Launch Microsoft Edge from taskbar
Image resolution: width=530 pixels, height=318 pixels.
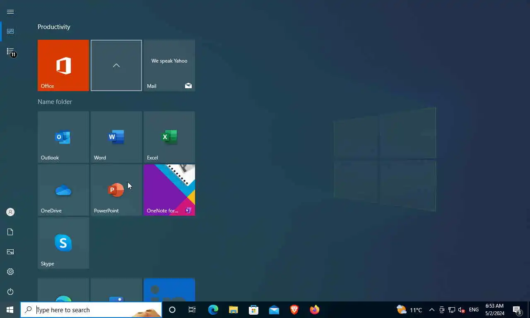click(x=213, y=310)
